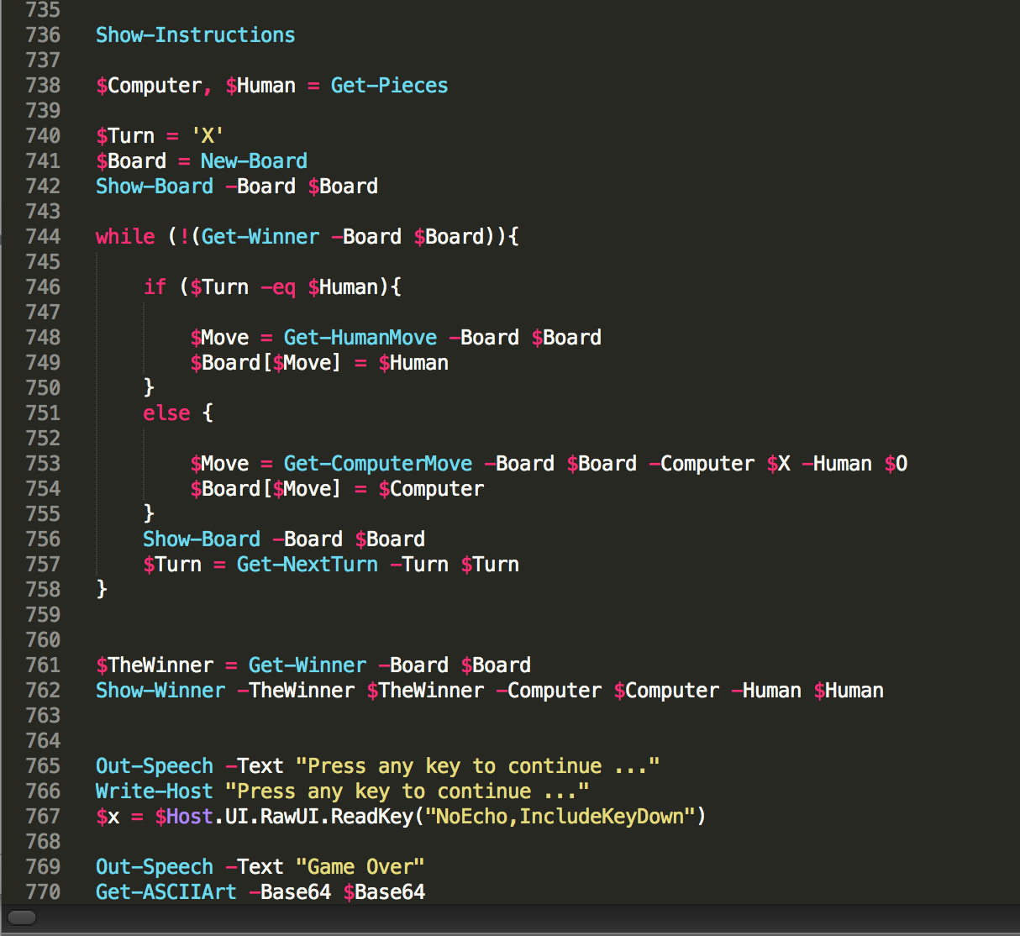Click Show-Board on line 742
Image resolution: width=1020 pixels, height=936 pixels.
click(x=155, y=187)
